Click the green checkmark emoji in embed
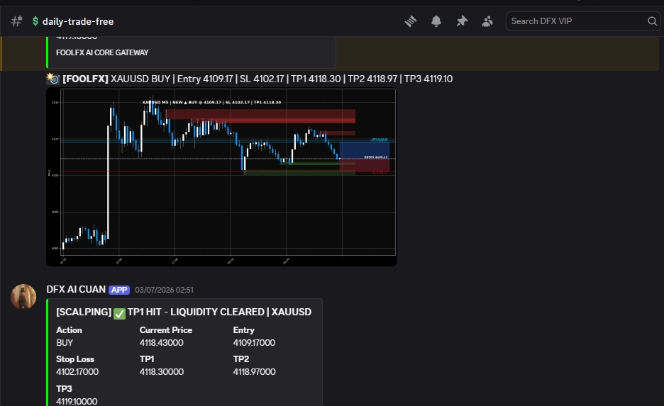 tap(119, 313)
